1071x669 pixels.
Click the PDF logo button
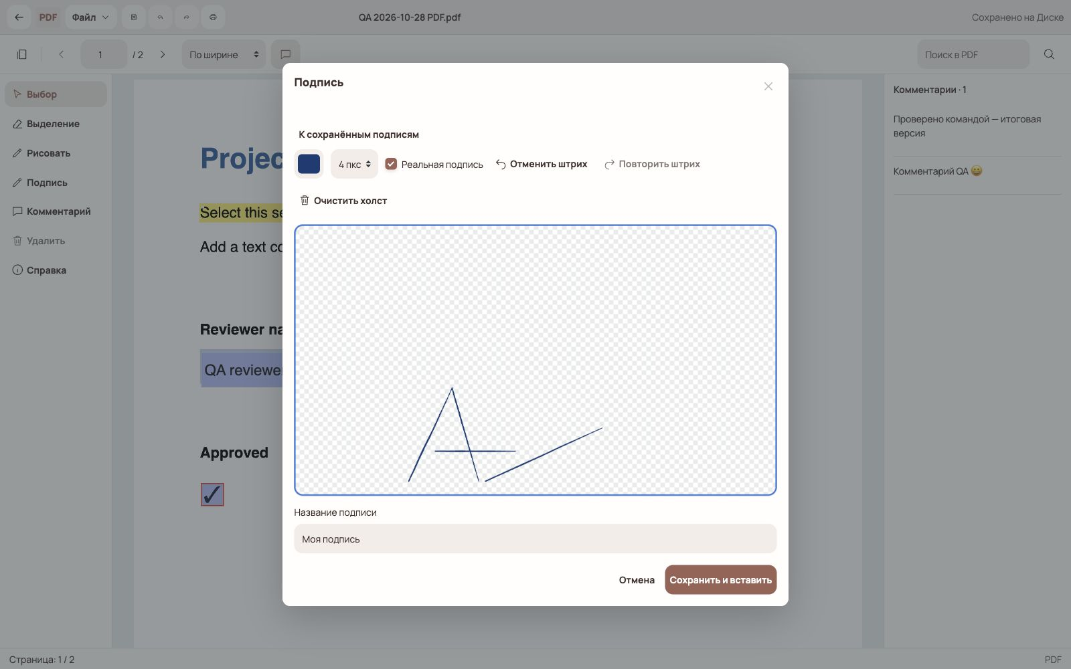(x=48, y=17)
